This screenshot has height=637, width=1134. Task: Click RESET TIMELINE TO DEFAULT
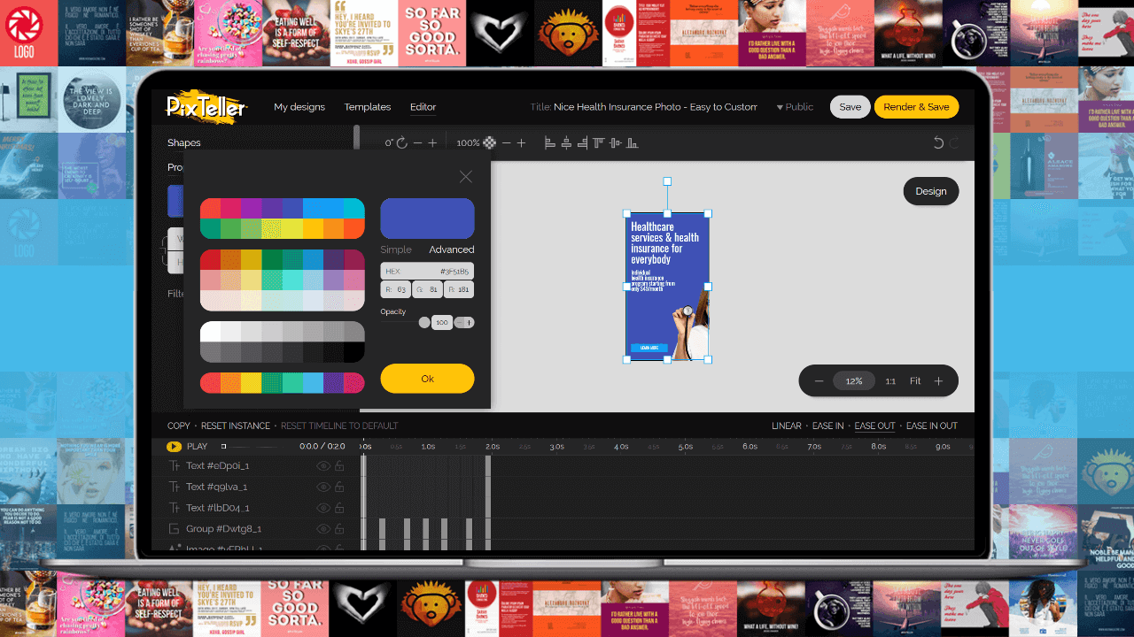[339, 426]
